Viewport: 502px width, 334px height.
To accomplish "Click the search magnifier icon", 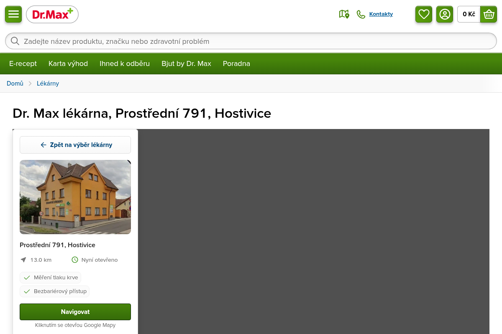I will (15, 41).
